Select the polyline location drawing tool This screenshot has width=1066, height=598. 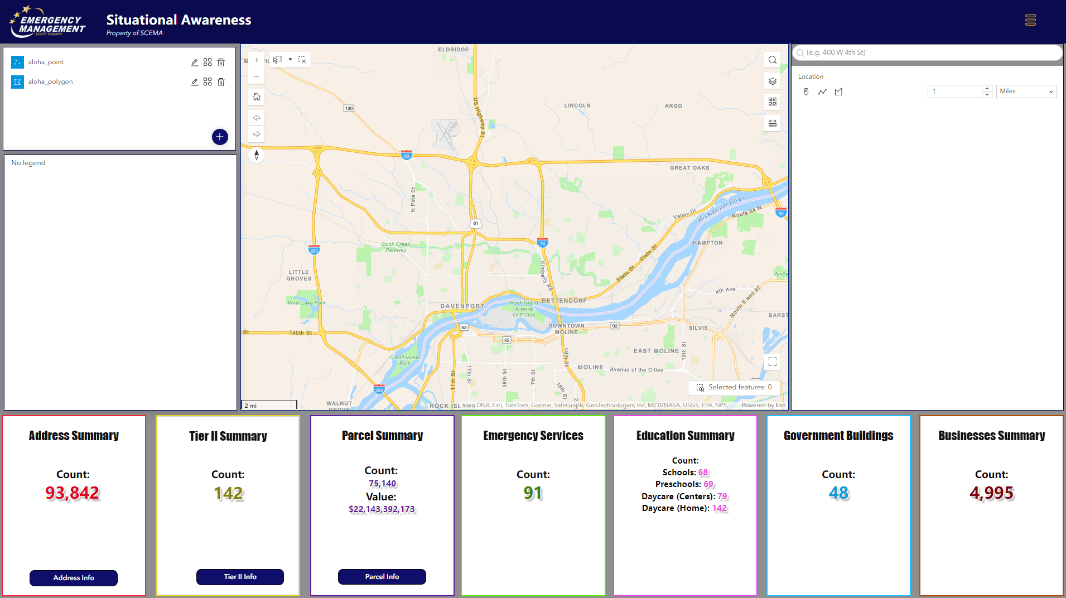(x=822, y=92)
